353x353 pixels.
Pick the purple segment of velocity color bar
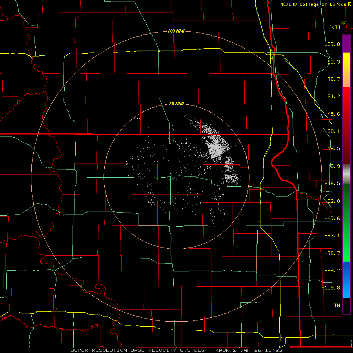coord(346,44)
